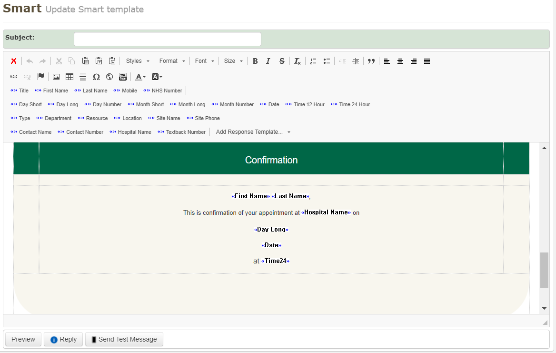Viewport: 556px width, 353px height.
Task: Expand the Font dropdown
Action: [x=204, y=61]
